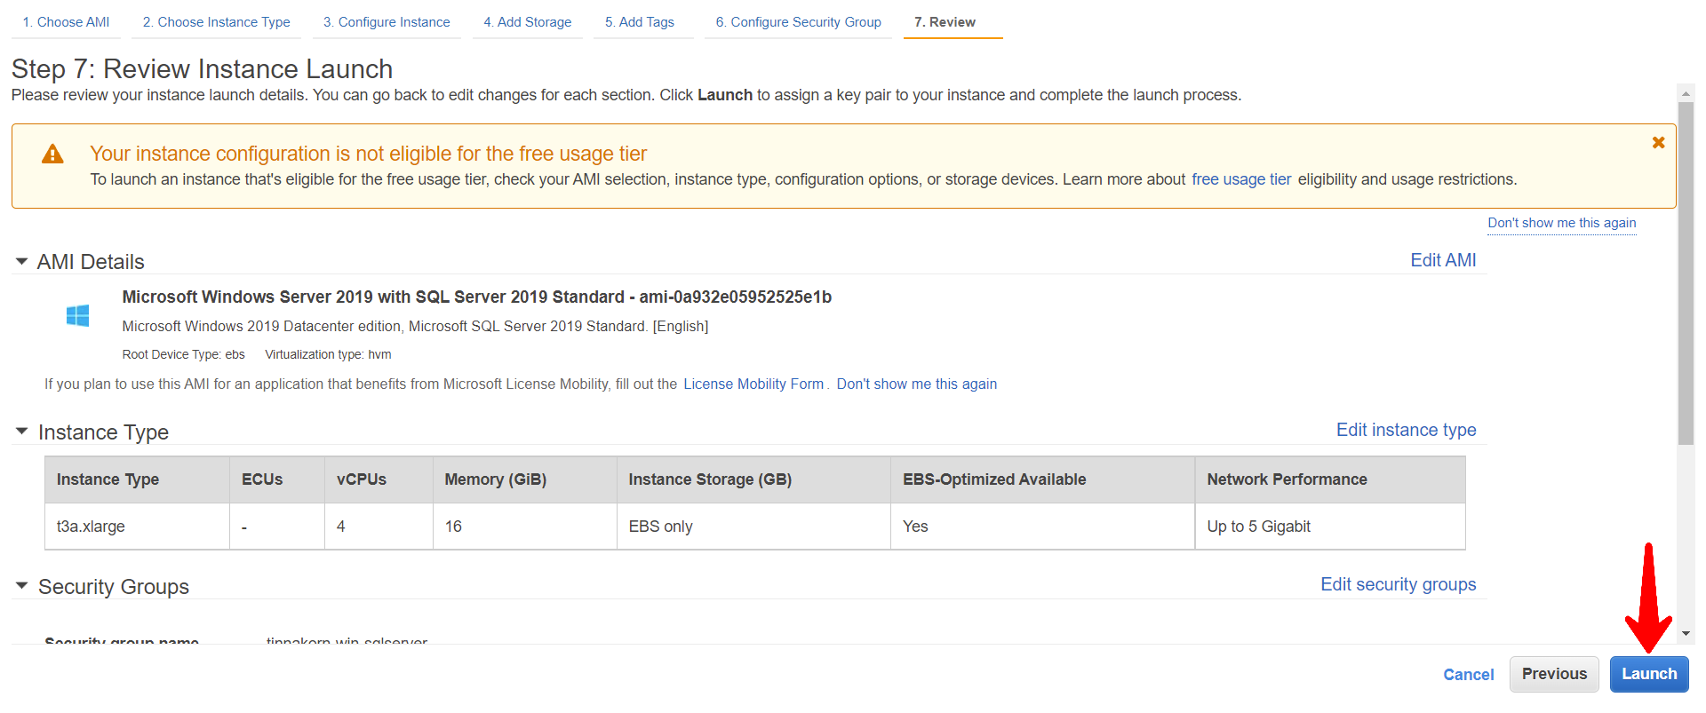This screenshot has width=1706, height=713.
Task: Click the free usage tier link
Action: click(1241, 179)
